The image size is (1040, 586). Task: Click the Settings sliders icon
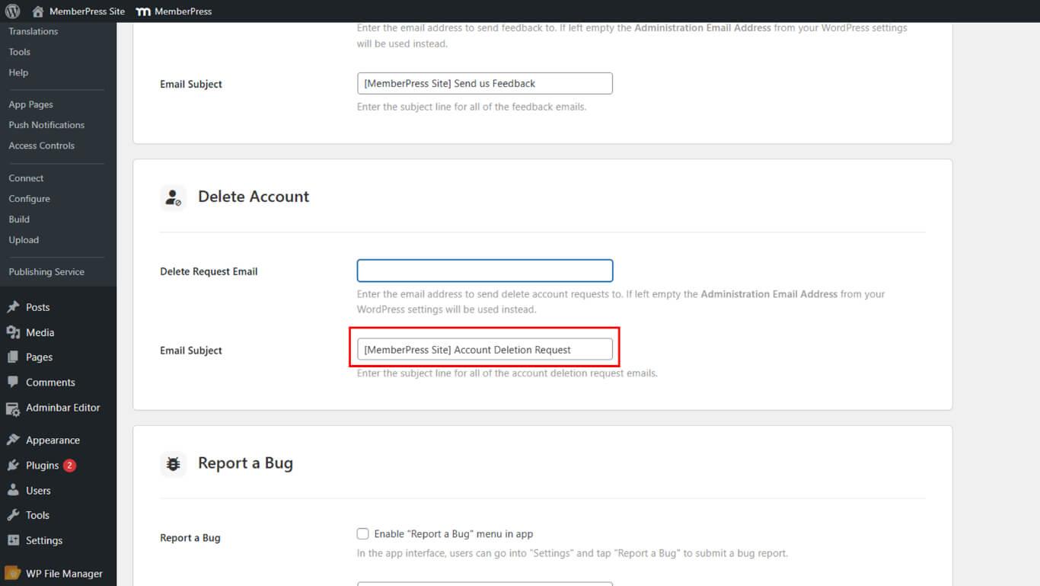coord(13,540)
